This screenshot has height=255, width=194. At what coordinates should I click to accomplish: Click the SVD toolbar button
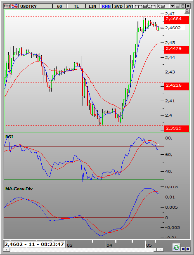pos(118,6)
